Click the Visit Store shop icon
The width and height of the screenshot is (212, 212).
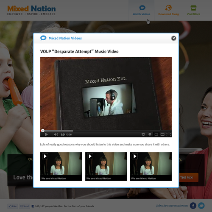pos(193,8)
